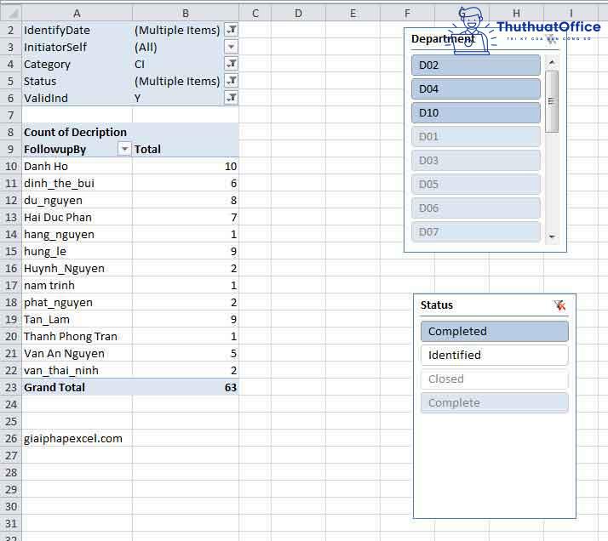Click the cell containing van_thai_ninh

pyautogui.click(x=77, y=370)
